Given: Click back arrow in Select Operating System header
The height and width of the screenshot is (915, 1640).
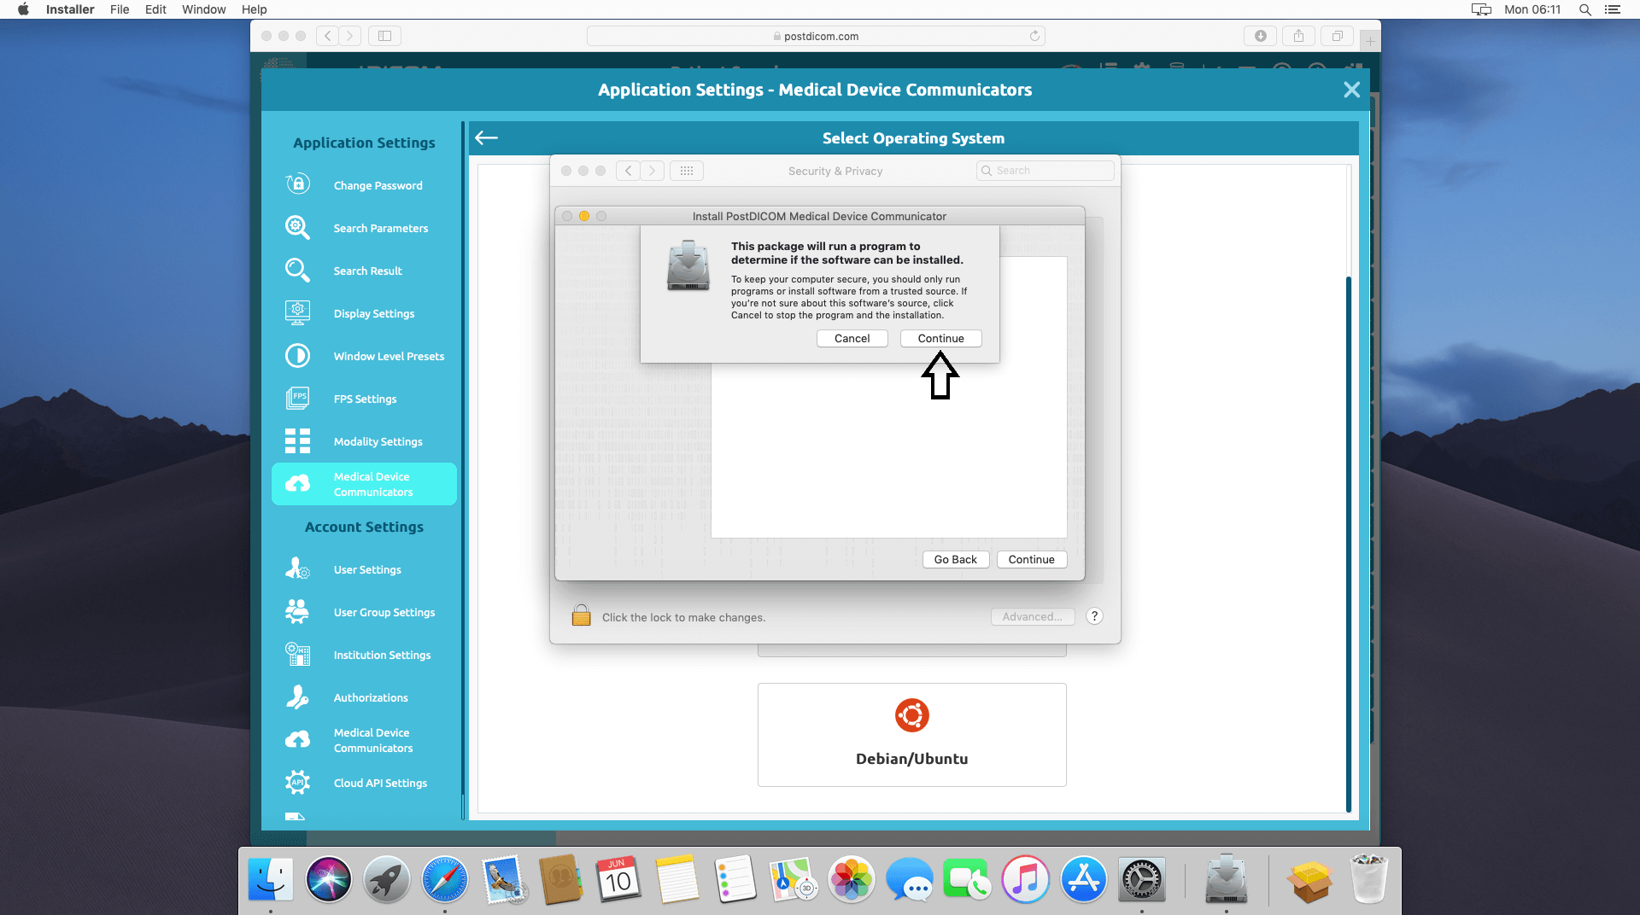Looking at the screenshot, I should (x=486, y=137).
